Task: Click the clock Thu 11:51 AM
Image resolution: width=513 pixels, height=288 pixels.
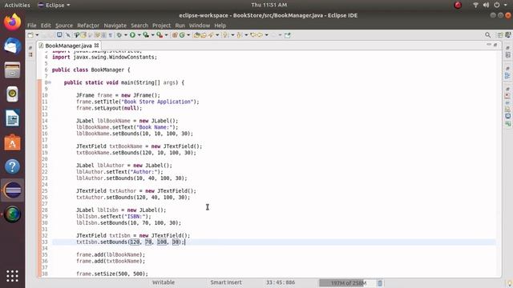Action: (269, 5)
